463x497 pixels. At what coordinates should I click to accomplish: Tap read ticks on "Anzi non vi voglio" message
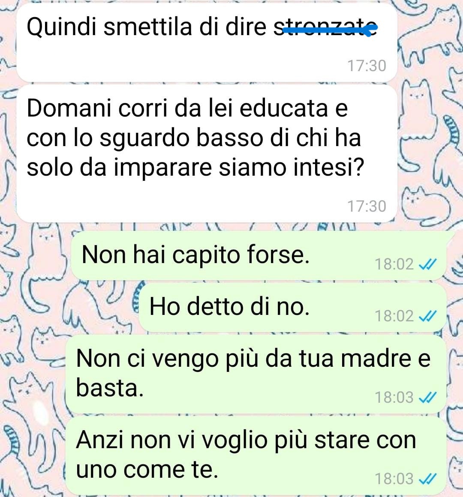point(428,479)
